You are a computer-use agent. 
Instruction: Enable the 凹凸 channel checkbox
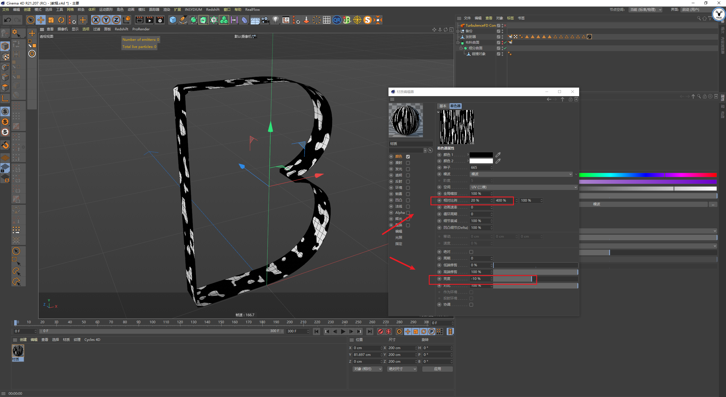point(408,200)
